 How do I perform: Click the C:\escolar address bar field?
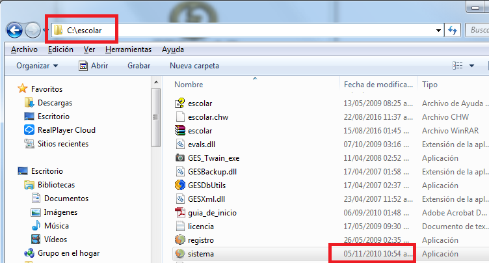point(247,30)
